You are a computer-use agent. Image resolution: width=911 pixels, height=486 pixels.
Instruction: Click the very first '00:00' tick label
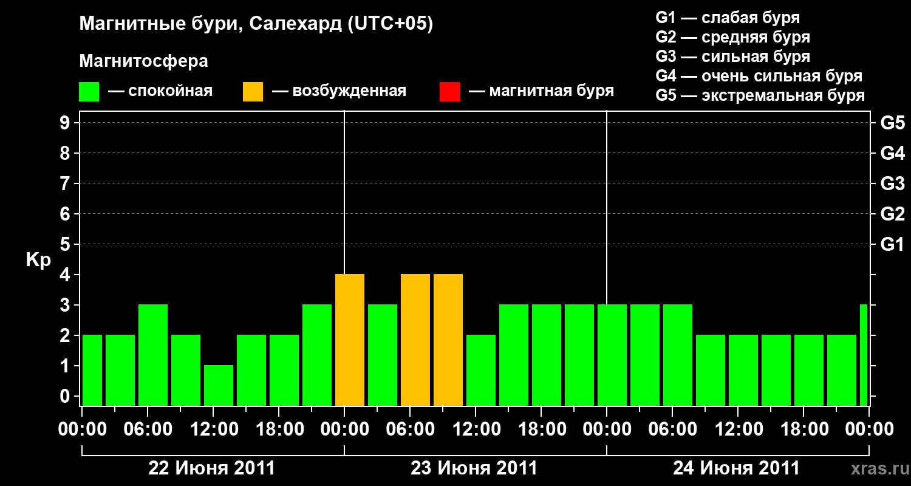82,430
